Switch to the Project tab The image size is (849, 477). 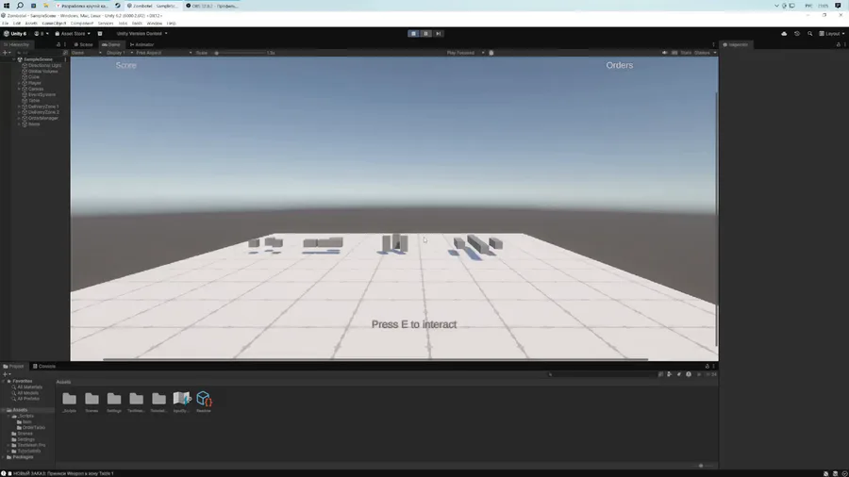click(x=13, y=366)
